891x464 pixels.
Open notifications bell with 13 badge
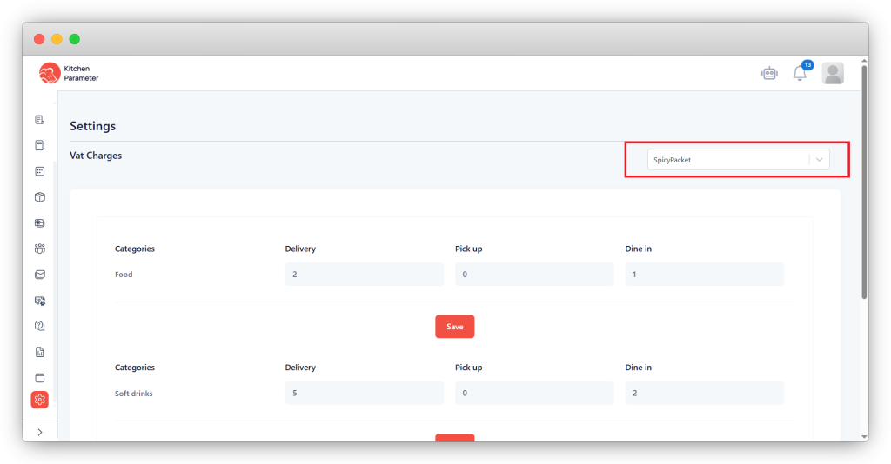800,74
